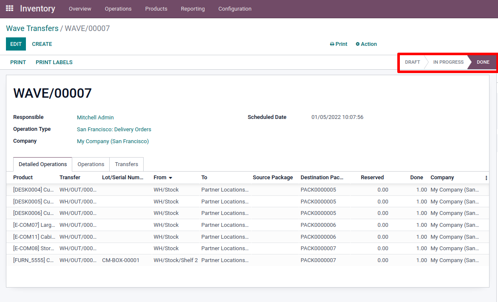The width and height of the screenshot is (498, 302).
Task: Click the Done value 1.00 in E-COM08 row
Action: (x=422, y=248)
